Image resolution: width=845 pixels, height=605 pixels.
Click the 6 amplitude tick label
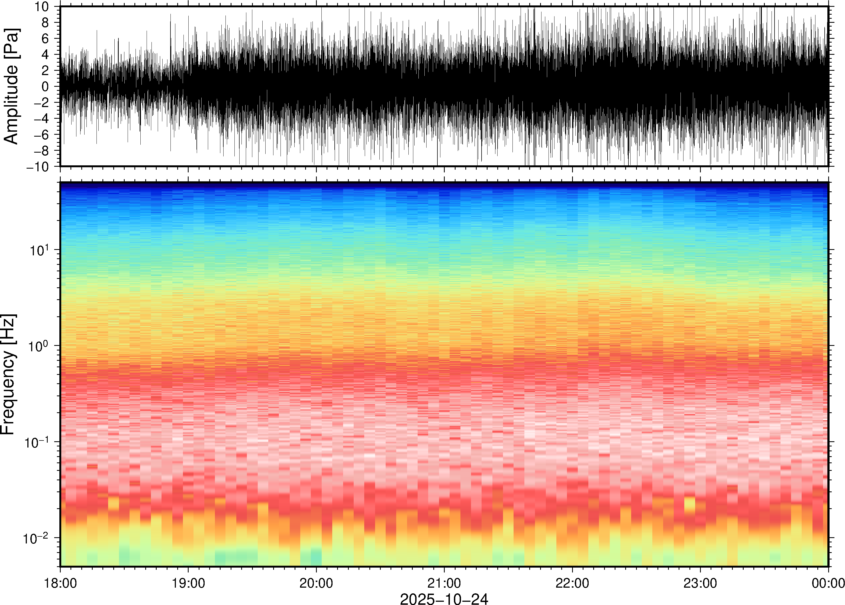point(46,38)
